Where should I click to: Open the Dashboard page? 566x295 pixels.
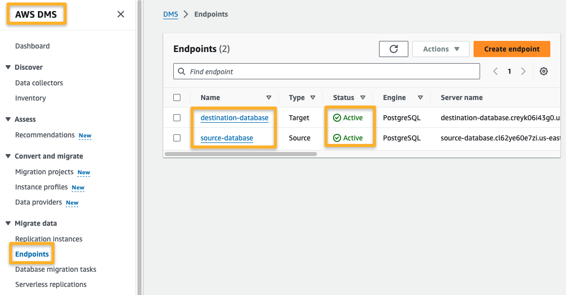[x=32, y=45]
